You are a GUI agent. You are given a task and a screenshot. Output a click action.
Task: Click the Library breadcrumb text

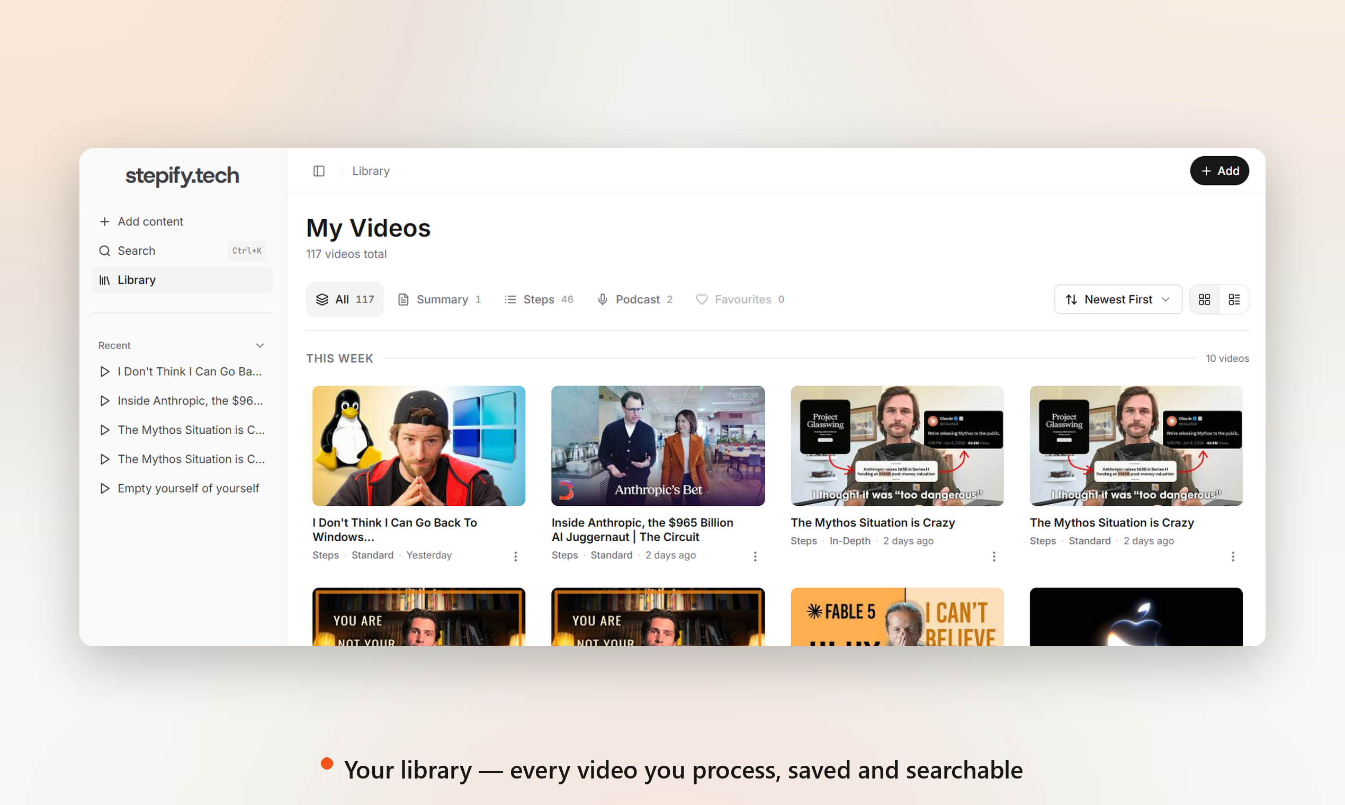click(371, 171)
